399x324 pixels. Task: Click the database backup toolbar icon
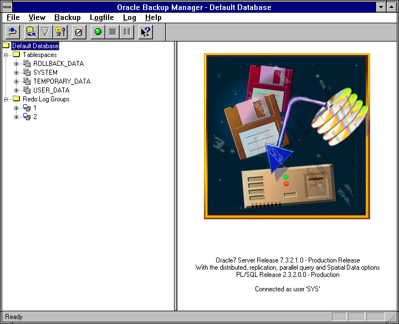[x=31, y=32]
